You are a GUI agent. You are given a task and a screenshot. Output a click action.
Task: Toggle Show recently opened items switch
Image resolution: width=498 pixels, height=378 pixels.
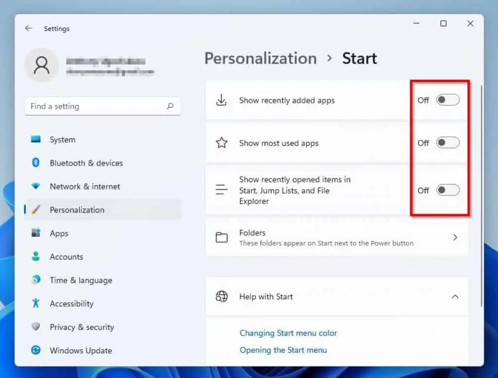[447, 190]
